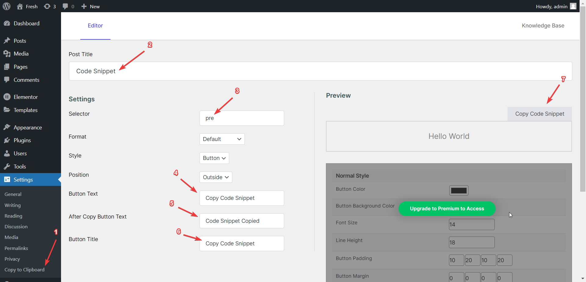
Task: Click the updates icon in admin bar
Action: pos(47,6)
